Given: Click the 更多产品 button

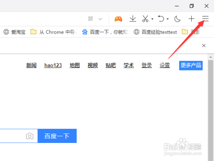Looking at the screenshot, I should 191,66.
